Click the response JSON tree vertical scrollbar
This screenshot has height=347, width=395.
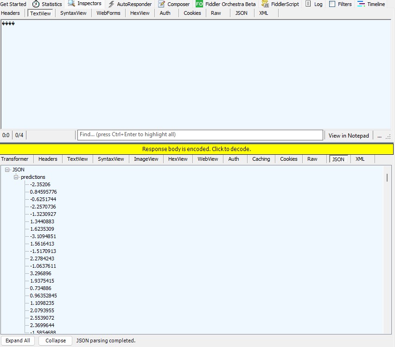pyautogui.click(x=387, y=178)
